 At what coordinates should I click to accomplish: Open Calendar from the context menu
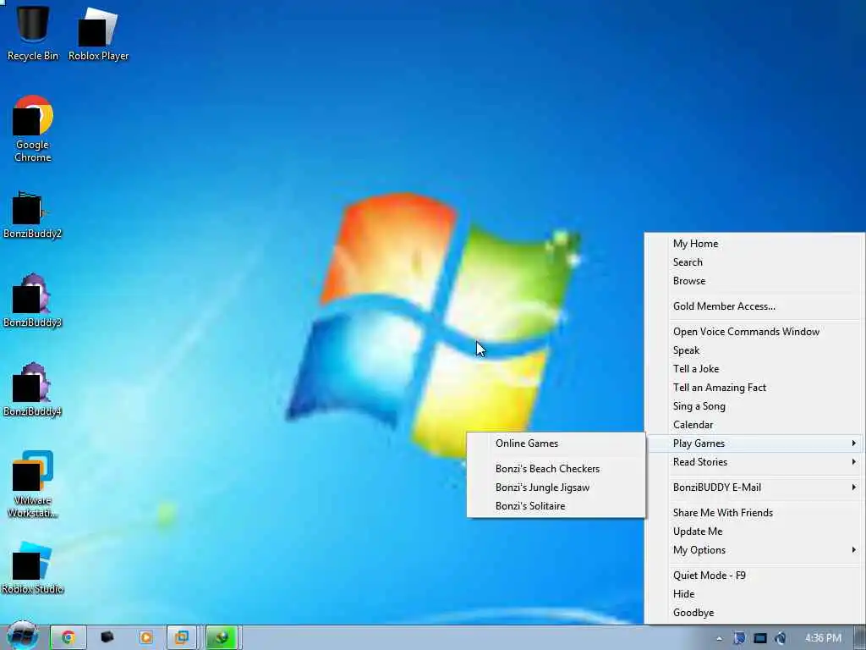click(754, 425)
